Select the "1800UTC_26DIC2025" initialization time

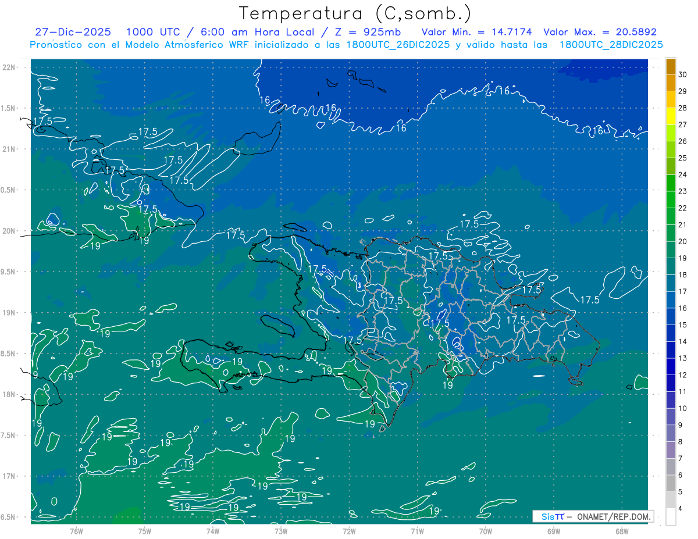395,45
